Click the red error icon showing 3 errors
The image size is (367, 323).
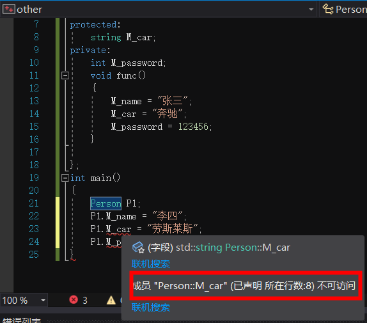click(x=74, y=299)
